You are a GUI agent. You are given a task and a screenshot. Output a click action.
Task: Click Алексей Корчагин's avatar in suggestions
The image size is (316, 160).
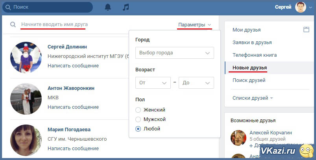(x=238, y=138)
